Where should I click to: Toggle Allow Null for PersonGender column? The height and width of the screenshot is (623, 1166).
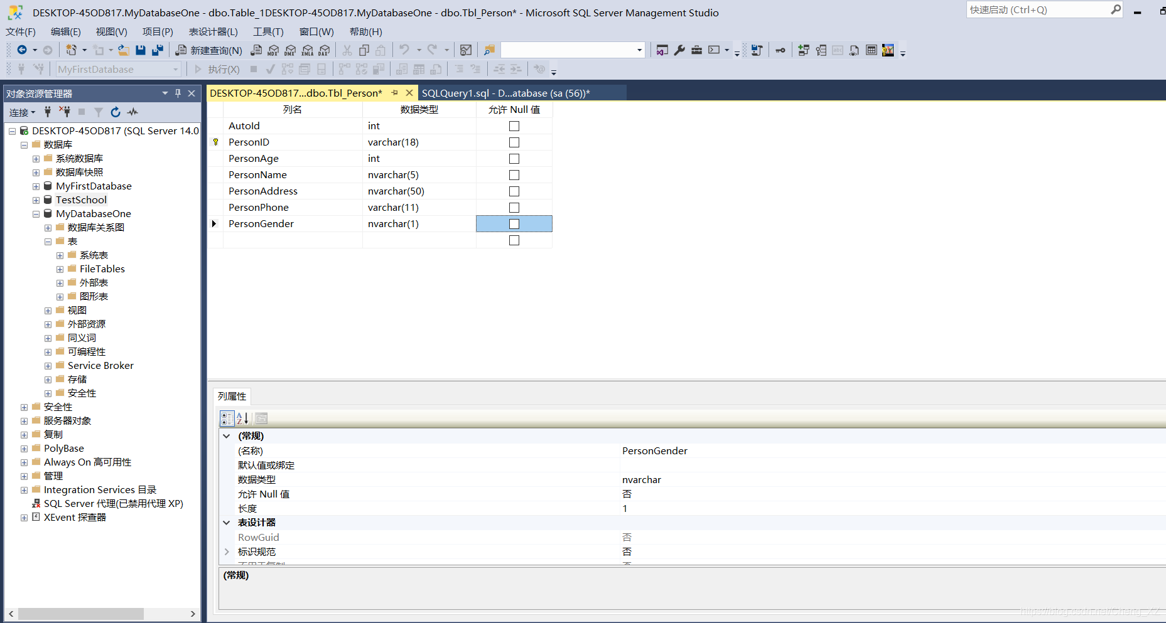[514, 224]
